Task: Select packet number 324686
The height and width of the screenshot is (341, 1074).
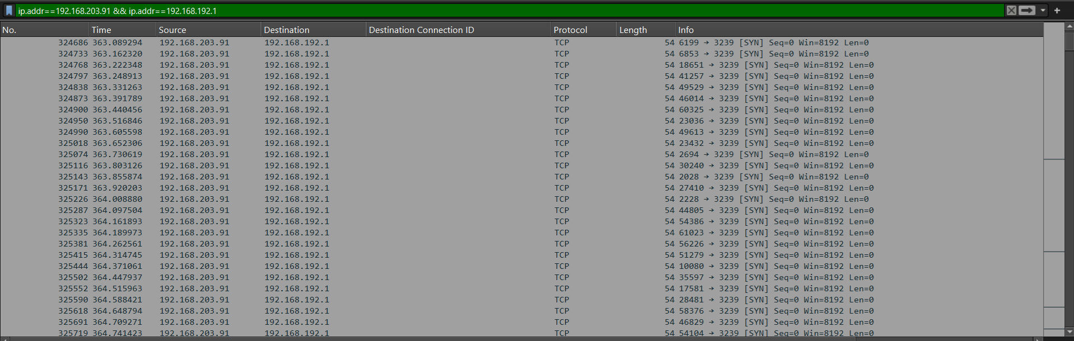Action: [x=73, y=42]
